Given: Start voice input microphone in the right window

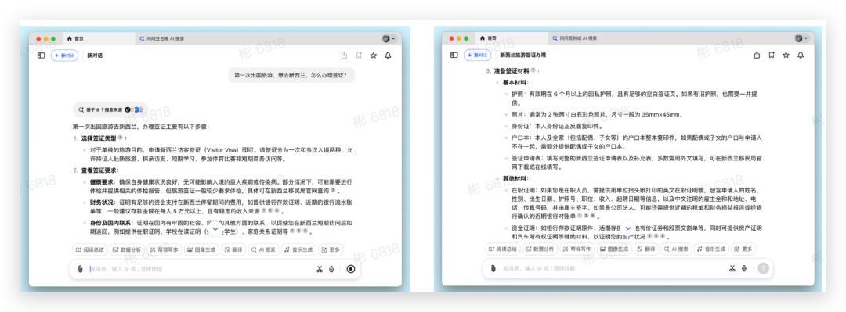Looking at the screenshot, I should point(744,268).
